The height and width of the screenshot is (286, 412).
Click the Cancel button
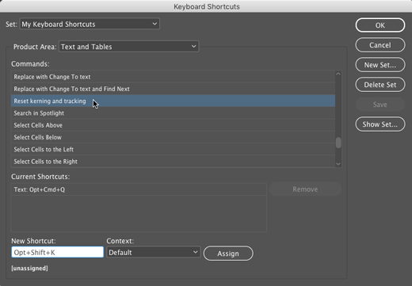(380, 45)
